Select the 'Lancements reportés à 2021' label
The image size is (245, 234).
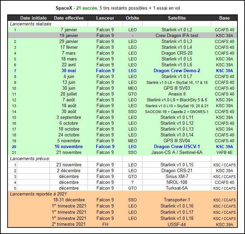click(x=38, y=194)
